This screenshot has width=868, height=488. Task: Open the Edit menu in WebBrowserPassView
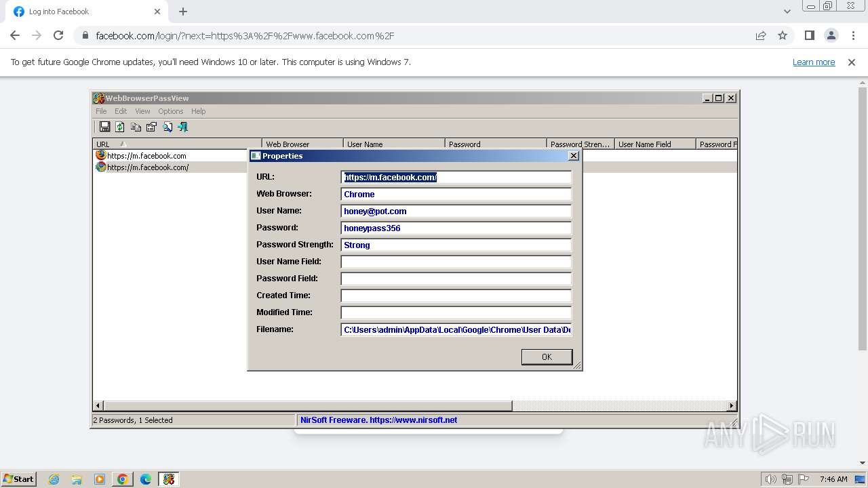(121, 111)
